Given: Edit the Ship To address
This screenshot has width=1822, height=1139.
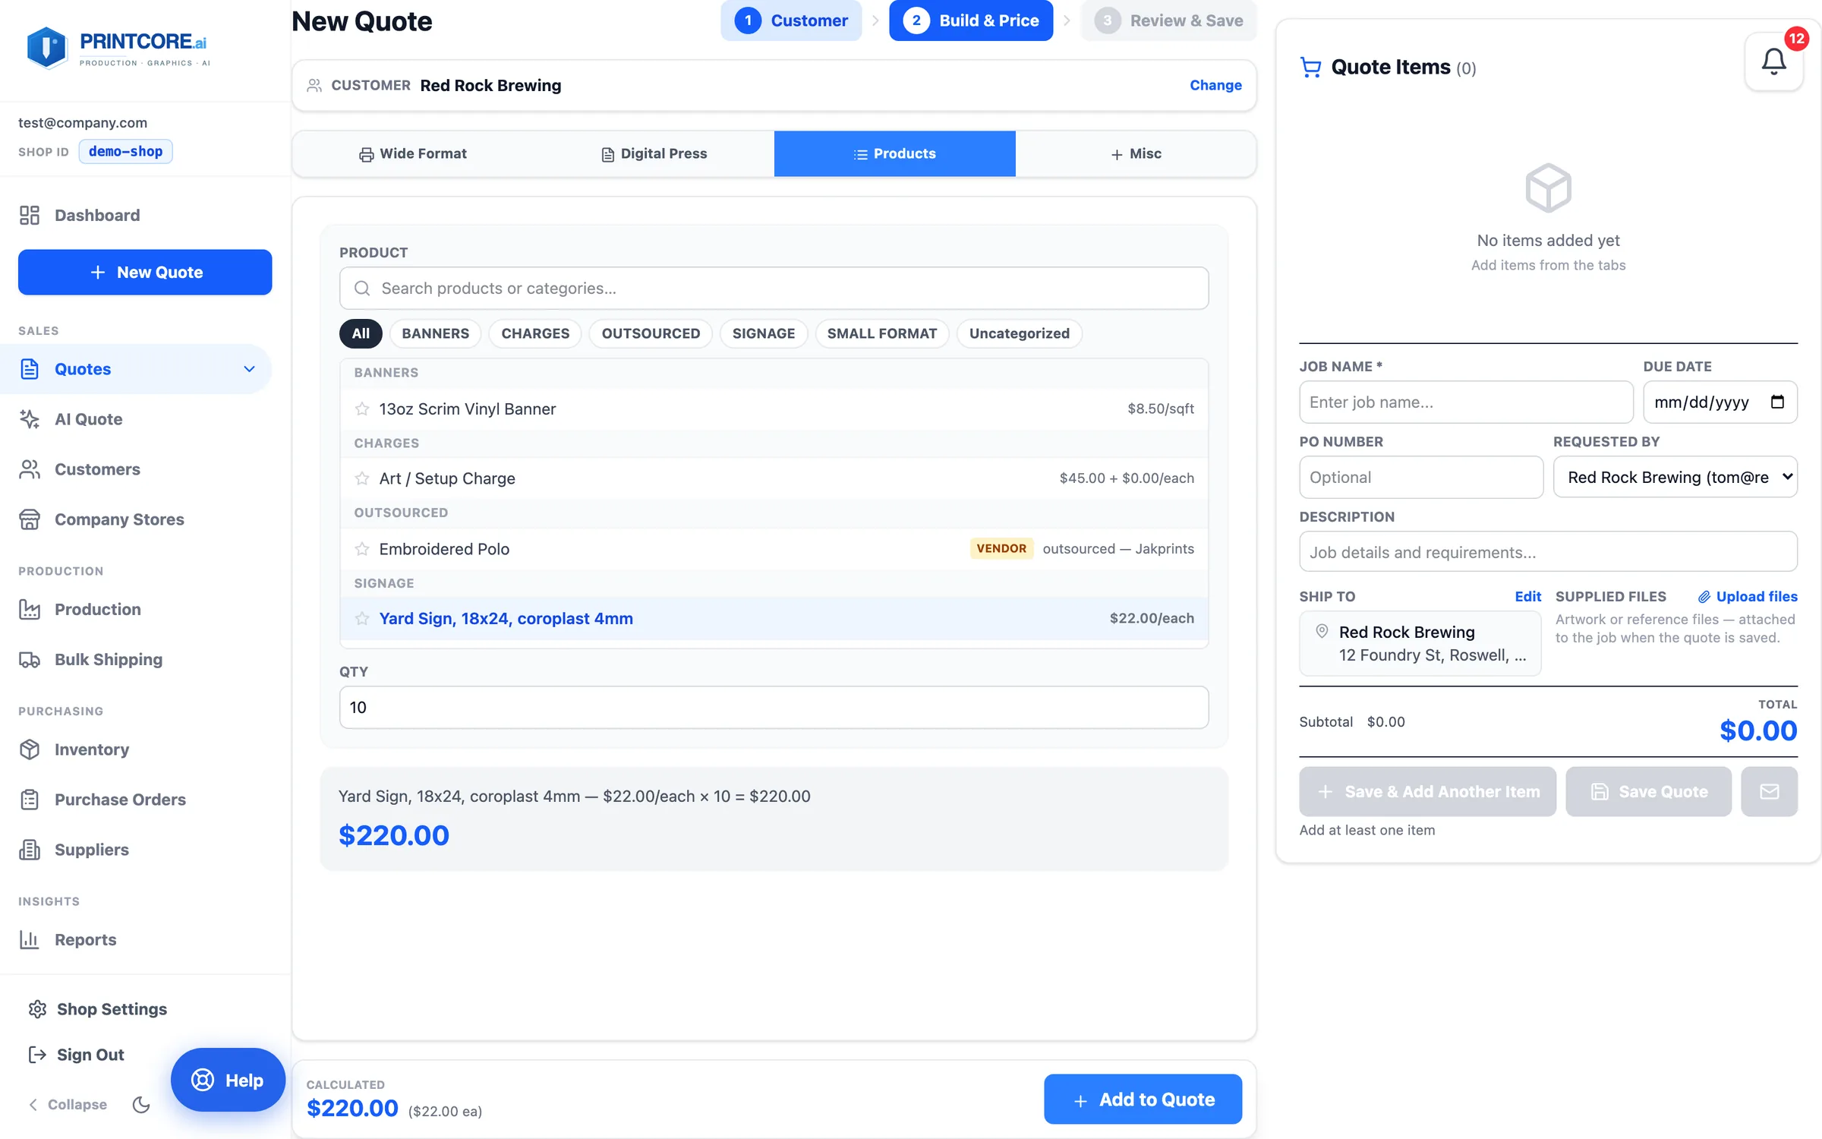Looking at the screenshot, I should point(1527,596).
